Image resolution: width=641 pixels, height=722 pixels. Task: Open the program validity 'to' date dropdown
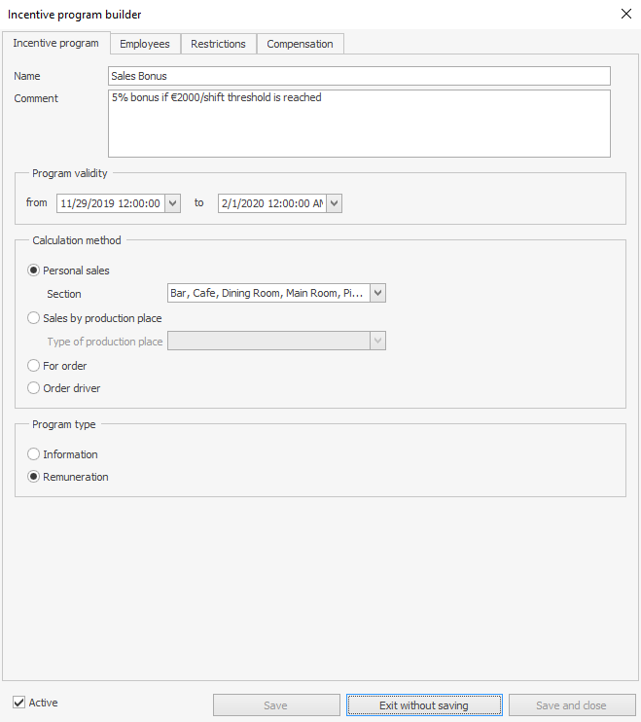(334, 203)
